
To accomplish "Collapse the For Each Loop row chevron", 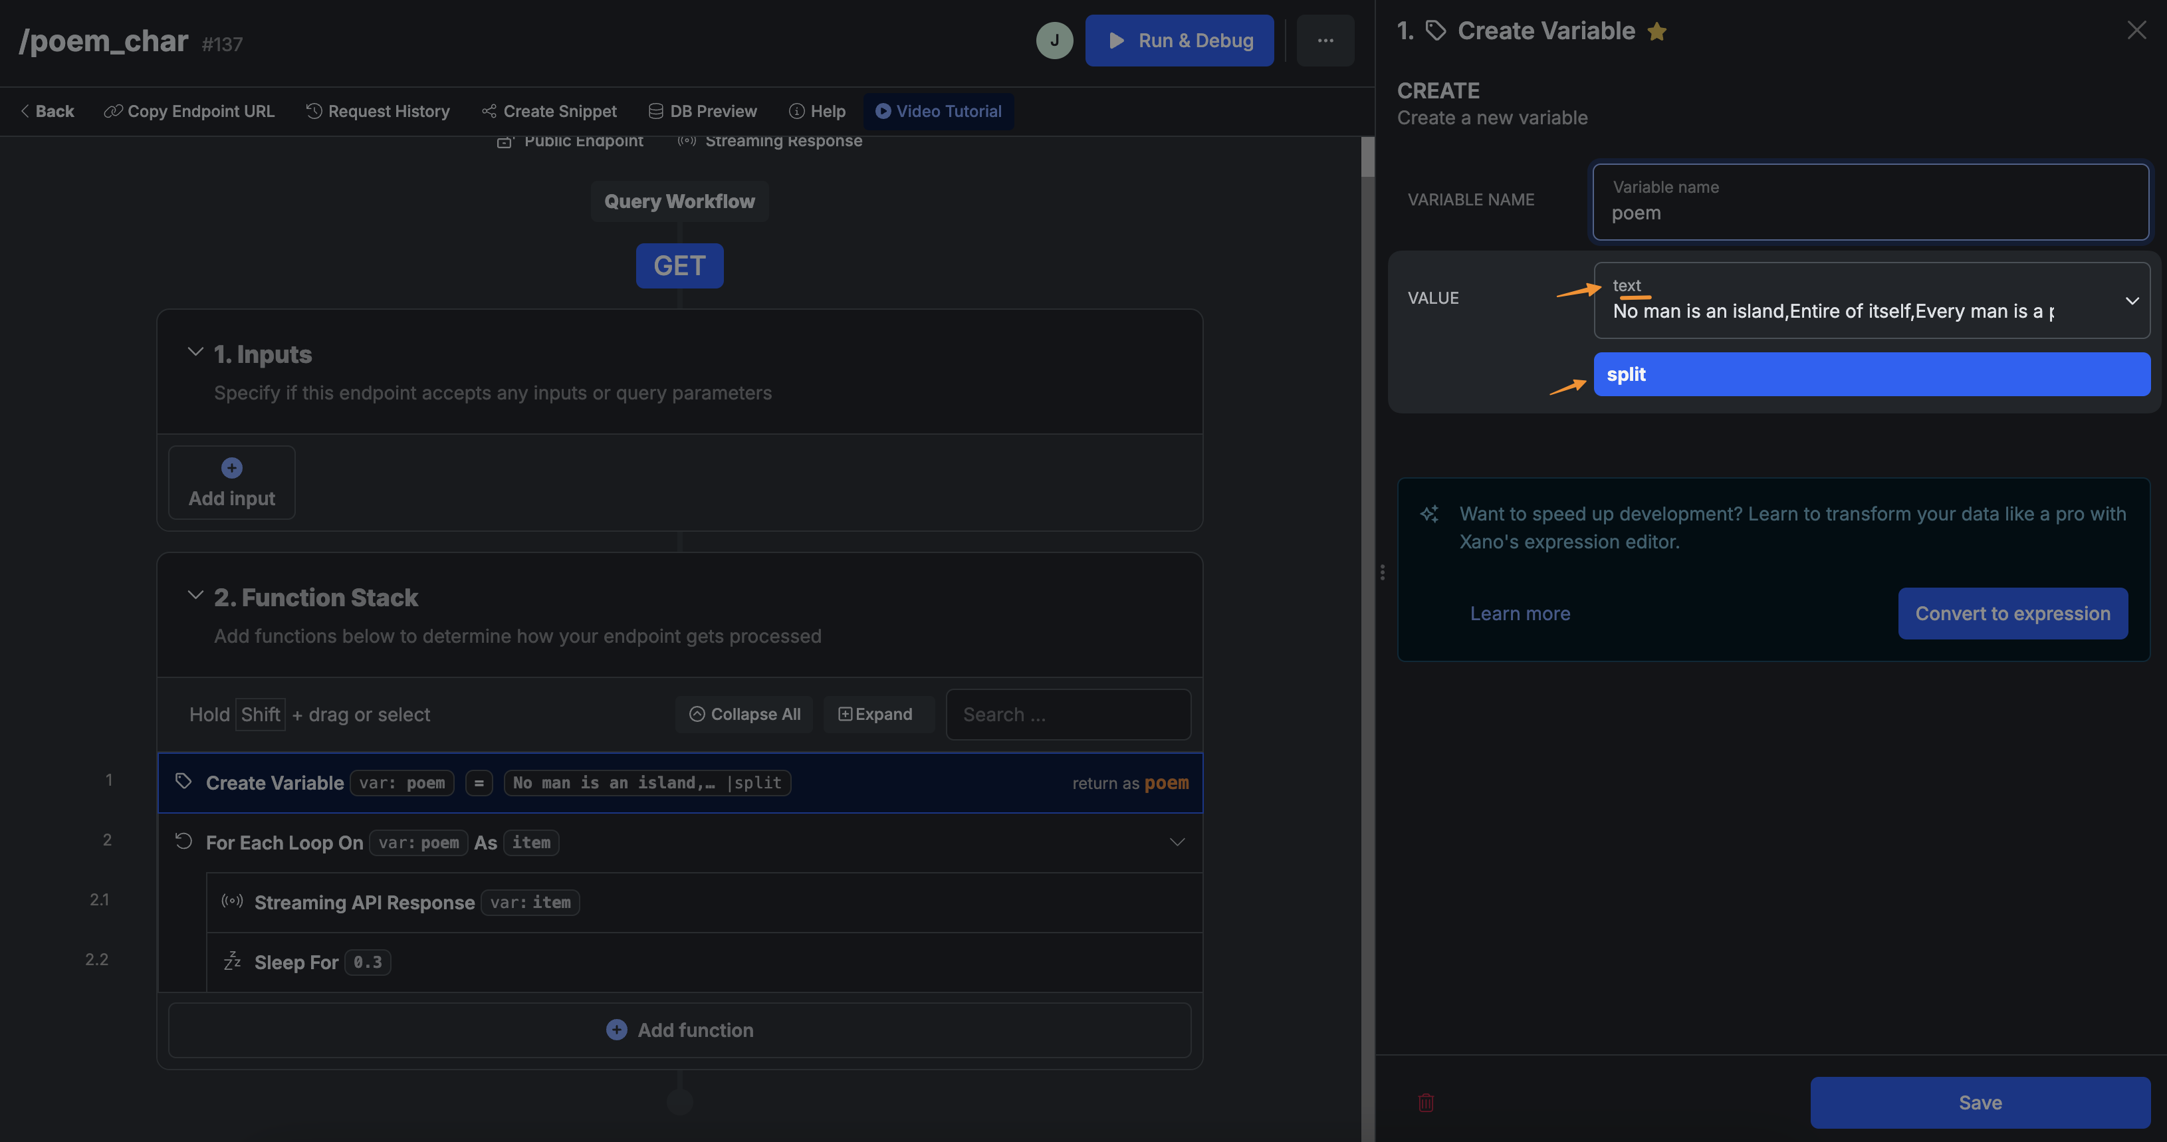I will point(1177,842).
